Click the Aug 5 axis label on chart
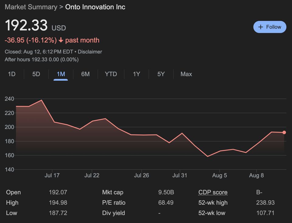The image size is (292, 223). pyautogui.click(x=220, y=175)
